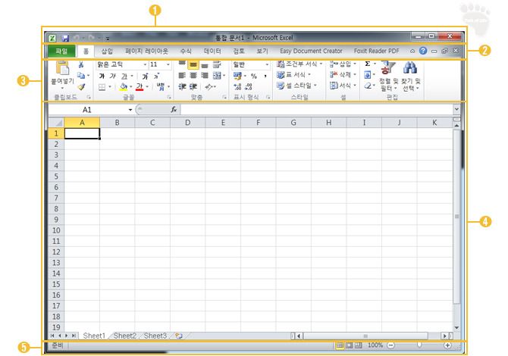Click the Save icon in quick access toolbar

(x=65, y=38)
